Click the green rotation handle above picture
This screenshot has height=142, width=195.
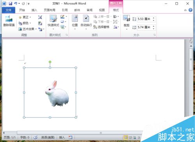50,62
